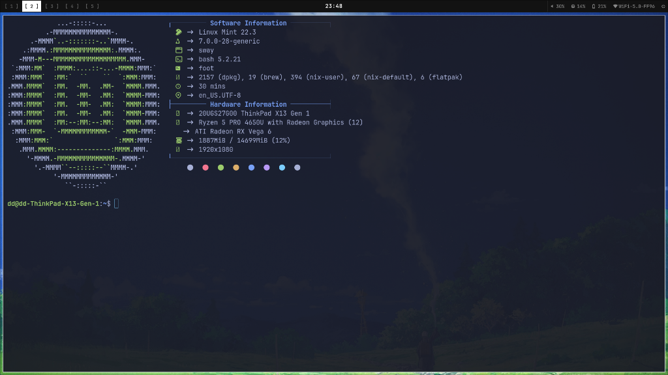Click the window manager icon beside sway
This screenshot has height=375, width=668.
pos(179,50)
